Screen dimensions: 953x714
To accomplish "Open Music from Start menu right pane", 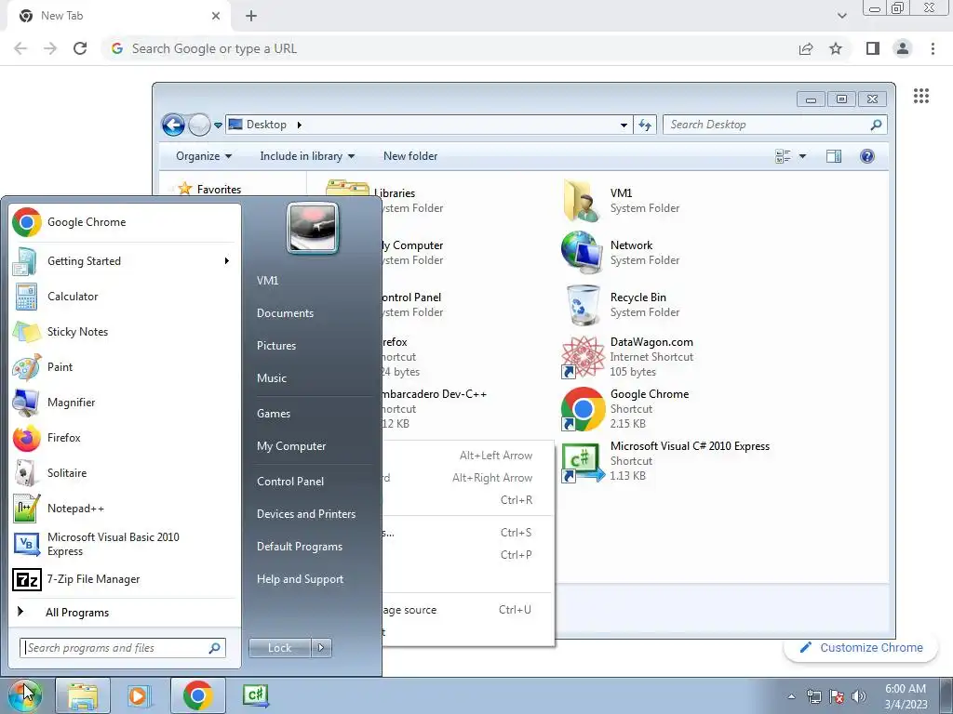I will click(x=272, y=378).
